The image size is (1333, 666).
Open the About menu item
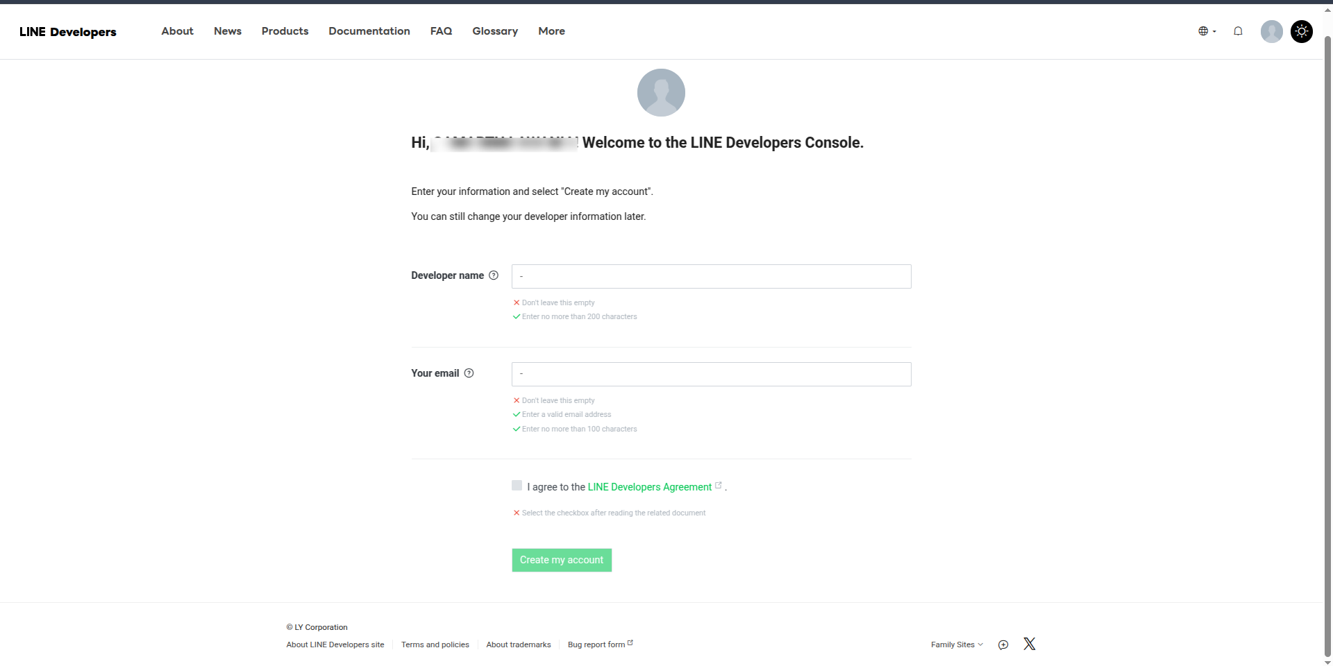[x=177, y=31]
